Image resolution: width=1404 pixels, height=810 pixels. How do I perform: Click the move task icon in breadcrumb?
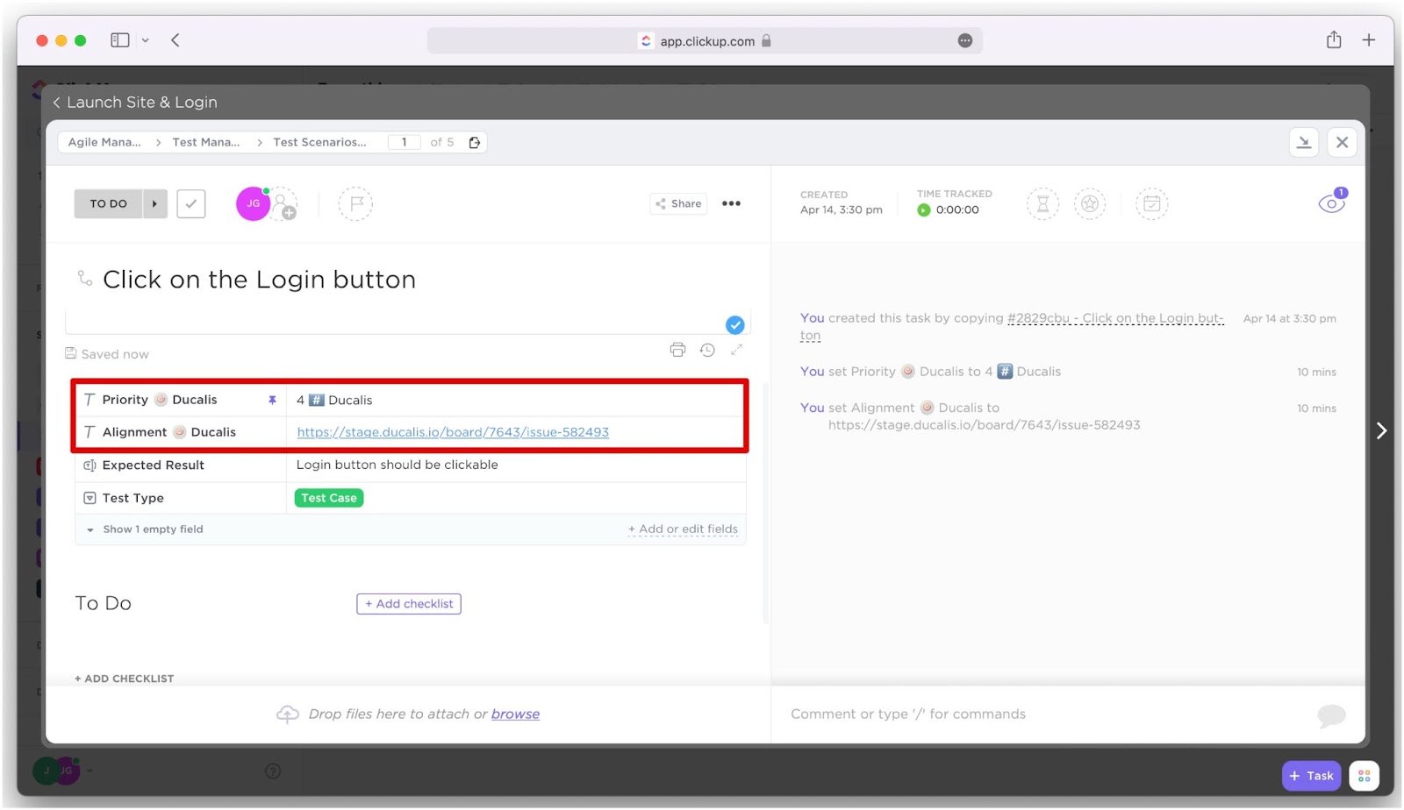[x=475, y=142]
